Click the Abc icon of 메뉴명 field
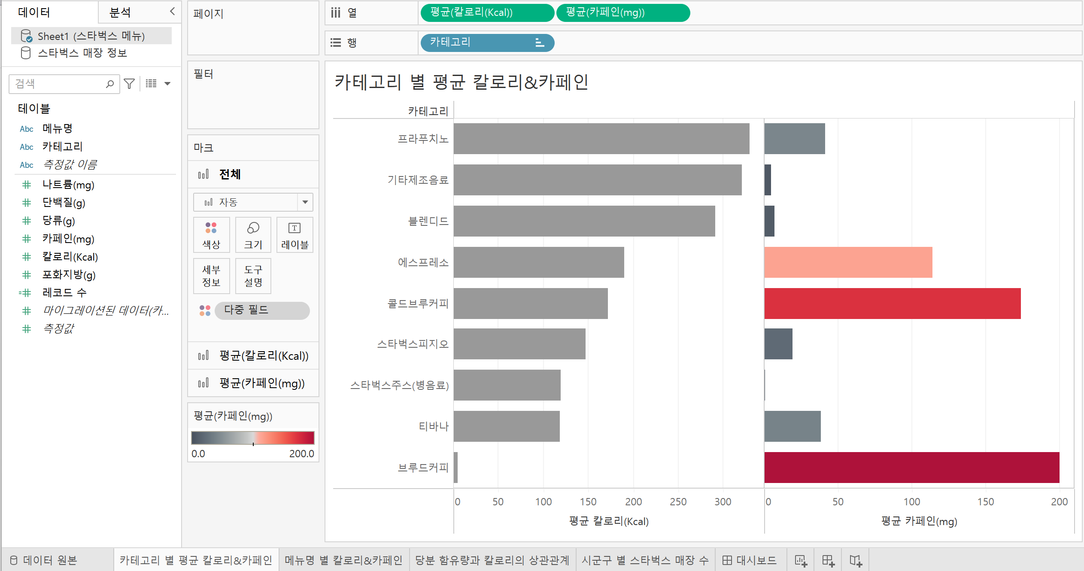The image size is (1084, 571). [27, 129]
